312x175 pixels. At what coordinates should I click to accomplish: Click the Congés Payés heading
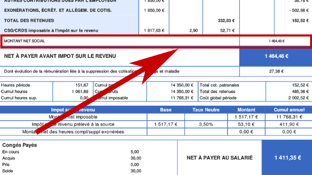[19, 145]
